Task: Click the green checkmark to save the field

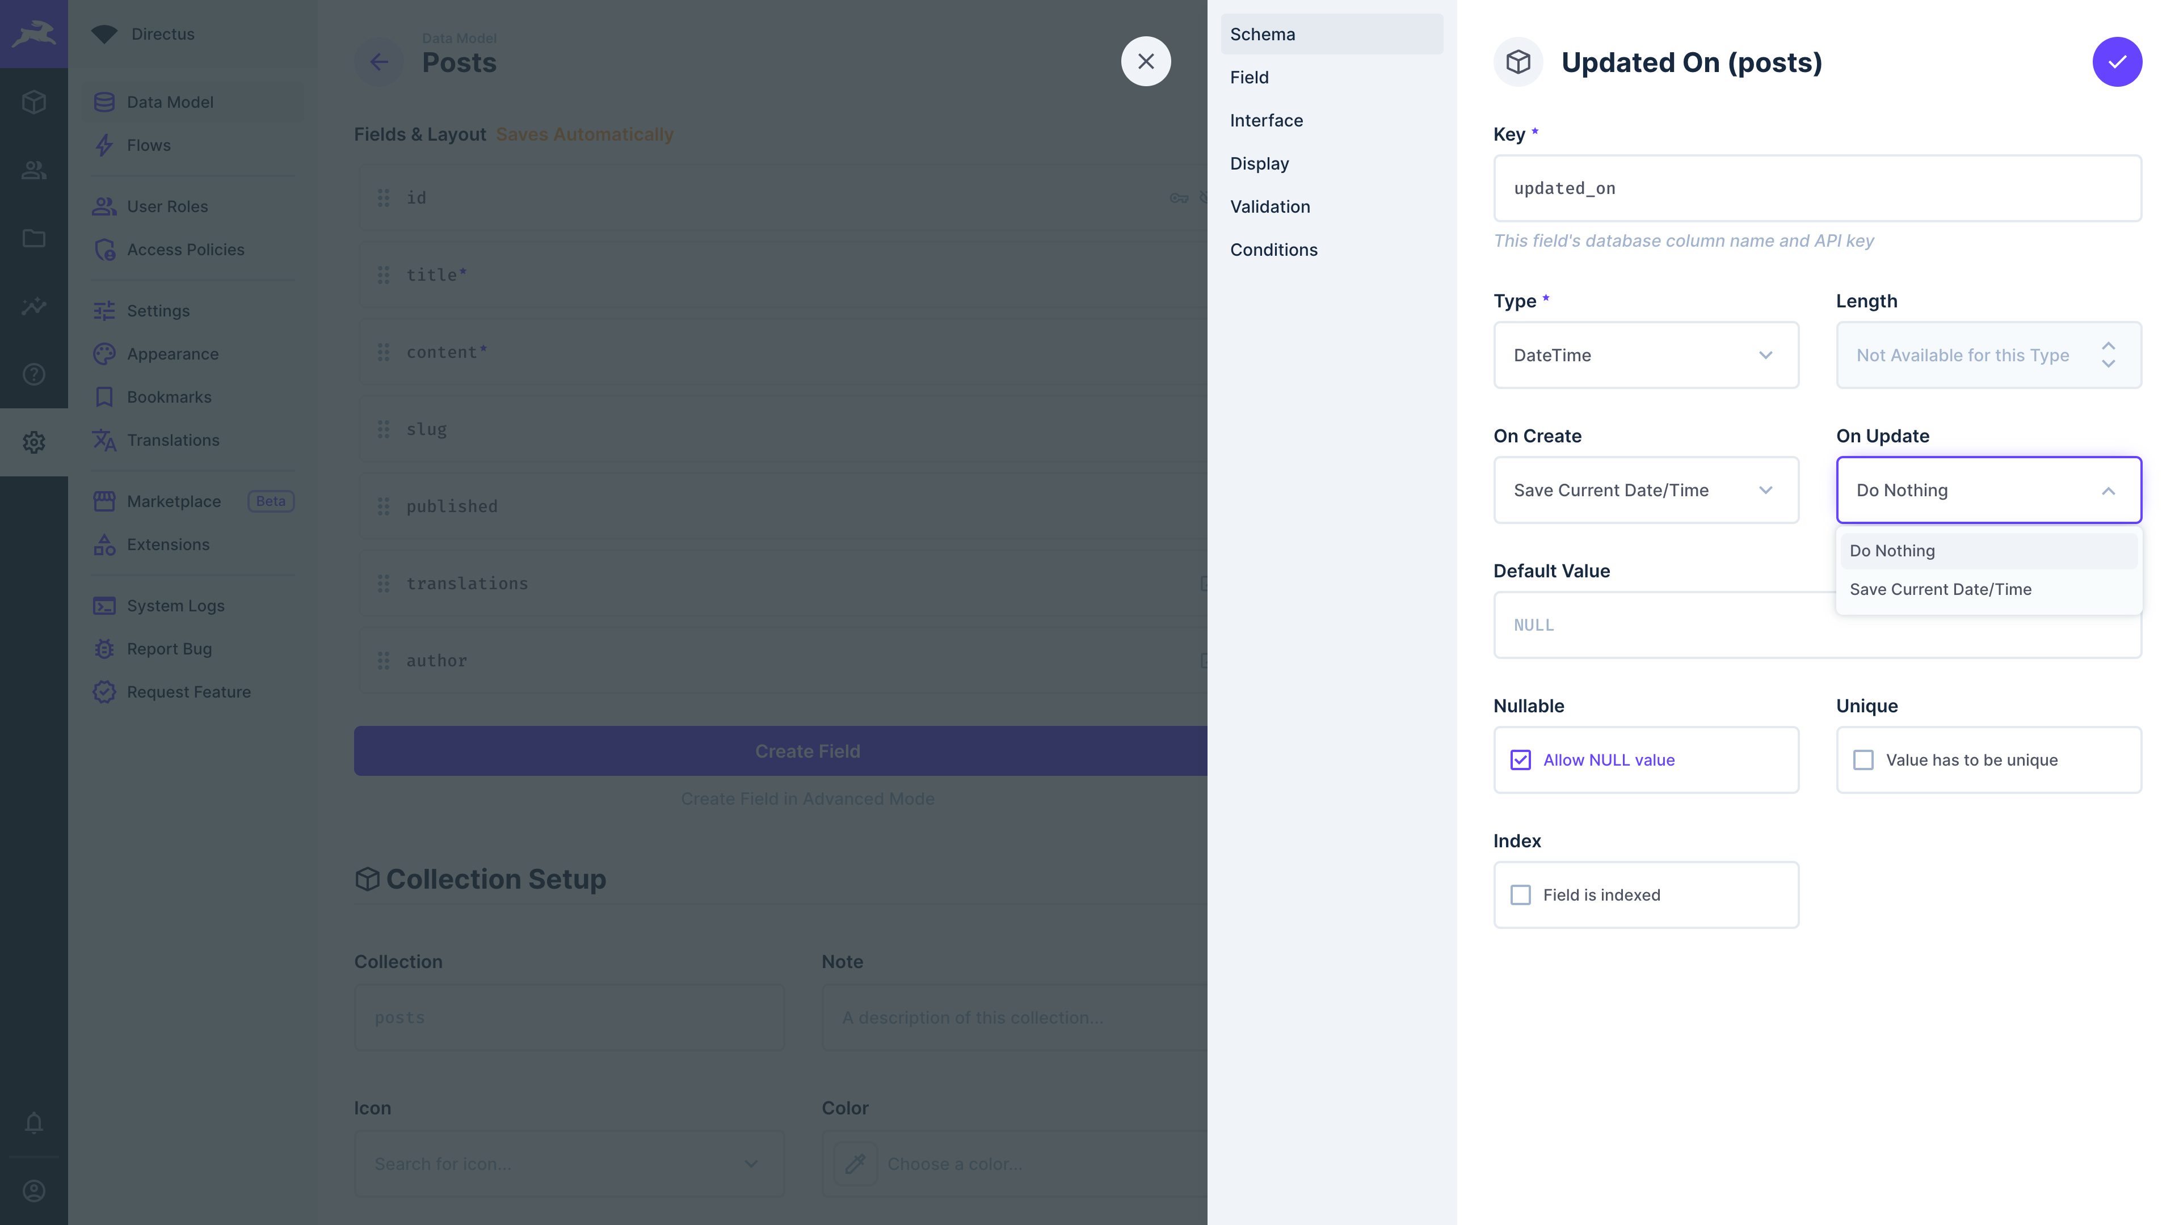Action: 2117,61
